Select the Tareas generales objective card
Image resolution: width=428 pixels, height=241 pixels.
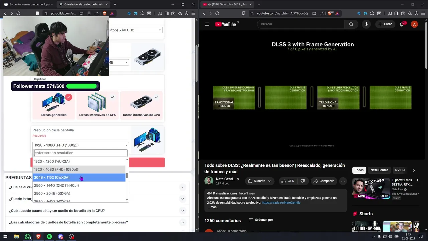click(53, 106)
